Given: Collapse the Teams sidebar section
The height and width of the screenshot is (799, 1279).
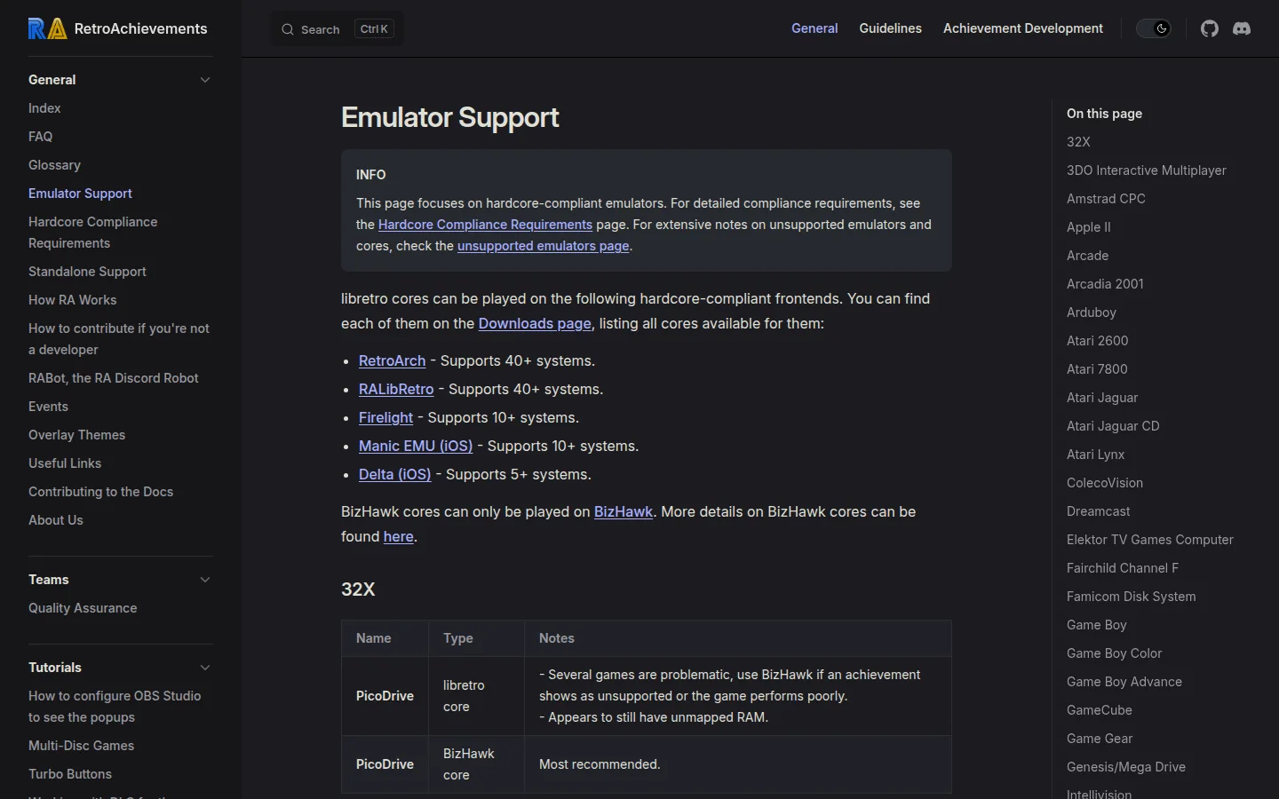Looking at the screenshot, I should pyautogui.click(x=205, y=580).
